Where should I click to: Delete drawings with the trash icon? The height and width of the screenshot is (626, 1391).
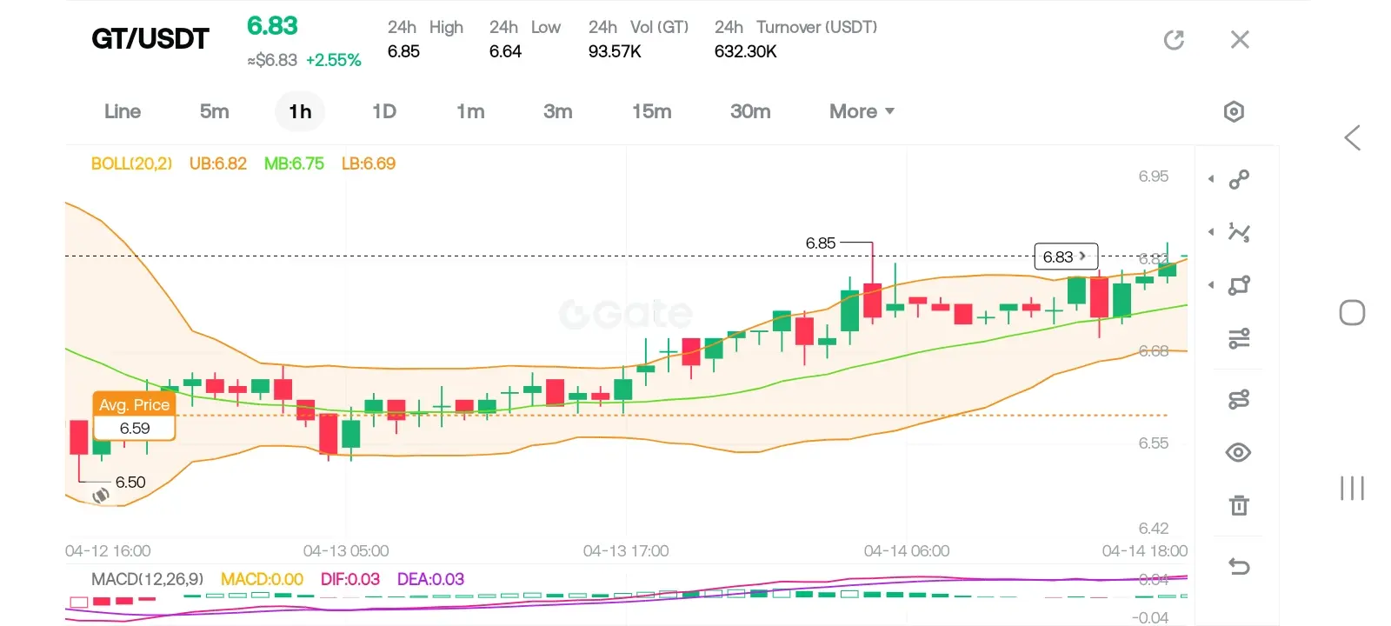coord(1239,505)
